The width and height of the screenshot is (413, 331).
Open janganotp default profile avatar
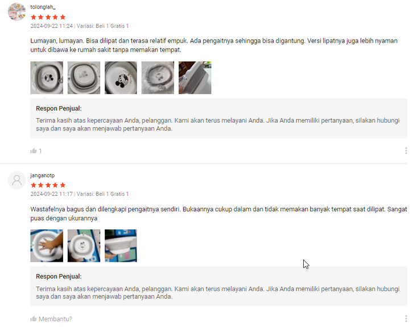coord(16,181)
